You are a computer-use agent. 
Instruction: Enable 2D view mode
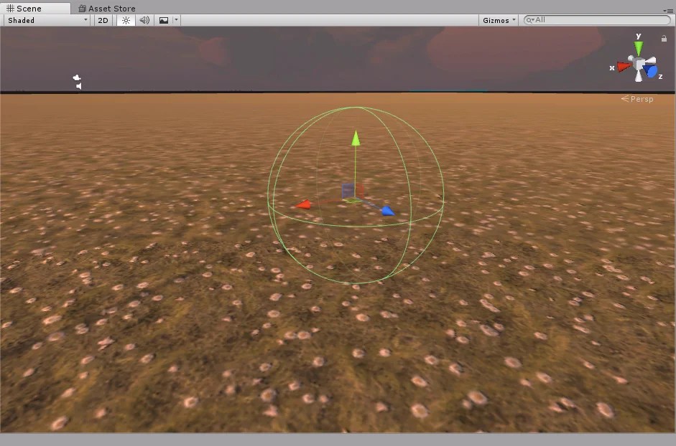pyautogui.click(x=102, y=20)
